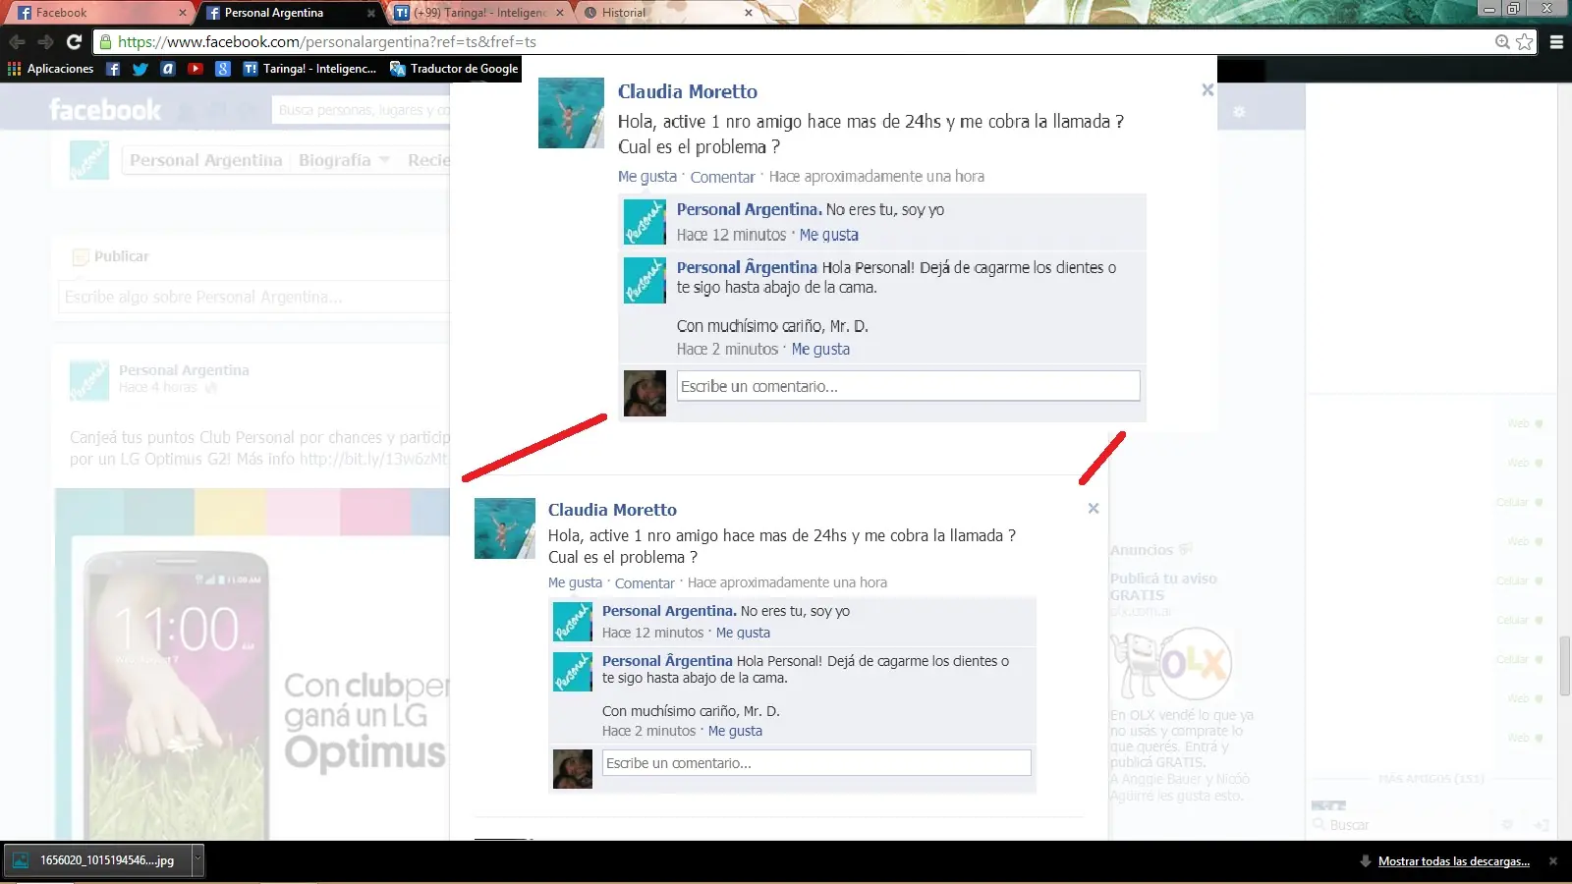
Task: Click the faded 'Publicá tu aviso GRATIS' ad link
Action: [x=1163, y=586]
